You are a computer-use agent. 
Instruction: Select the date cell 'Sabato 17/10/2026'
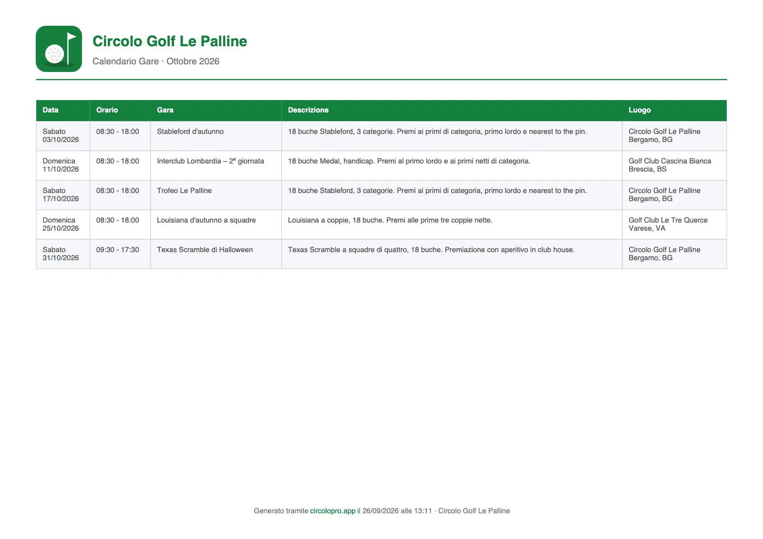tap(63, 195)
